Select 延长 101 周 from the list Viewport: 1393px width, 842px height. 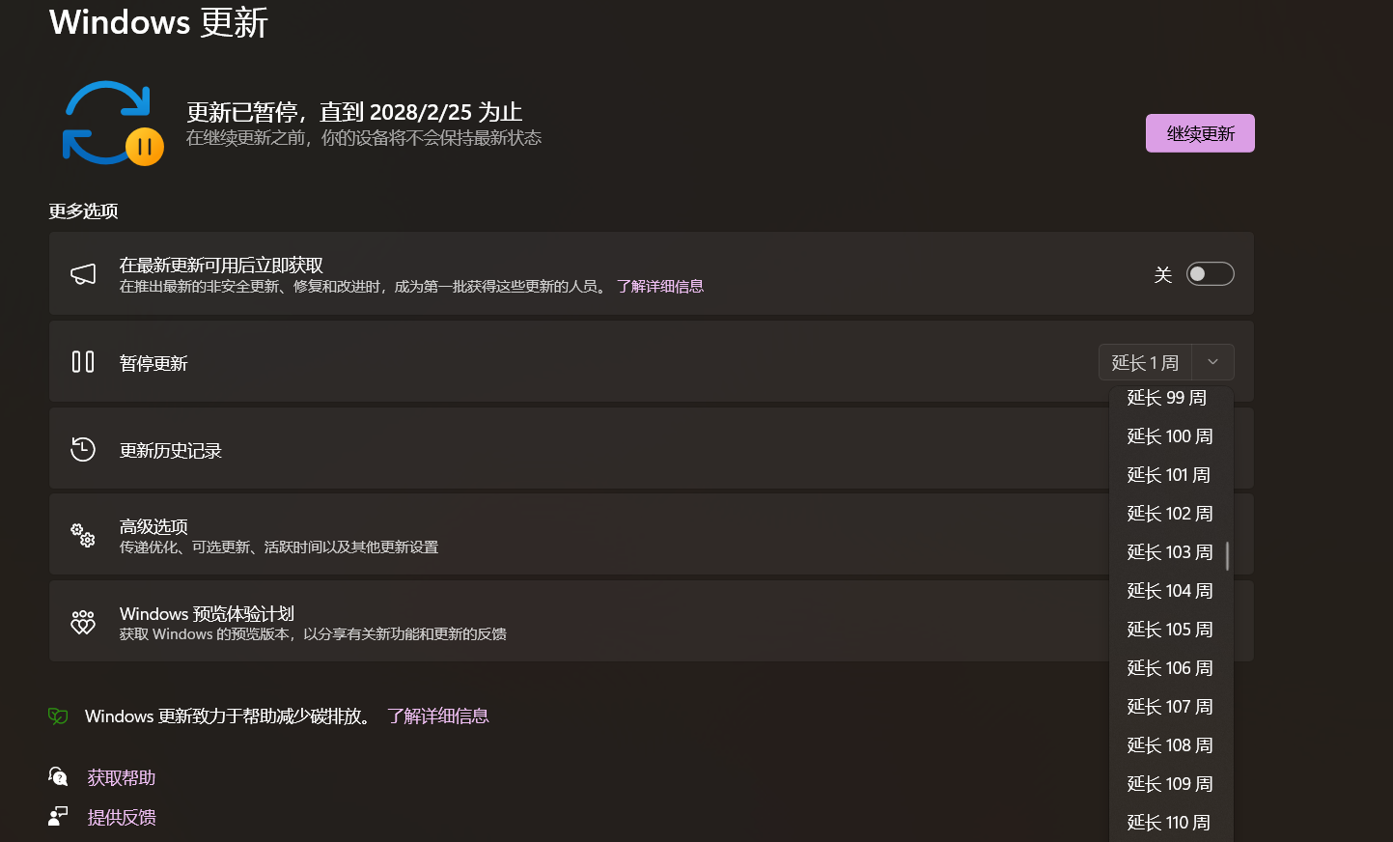coord(1171,475)
